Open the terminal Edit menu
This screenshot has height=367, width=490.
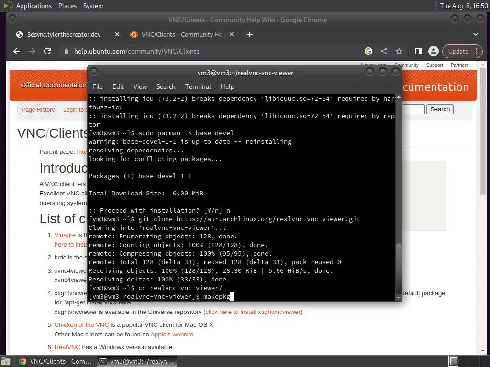click(x=118, y=87)
